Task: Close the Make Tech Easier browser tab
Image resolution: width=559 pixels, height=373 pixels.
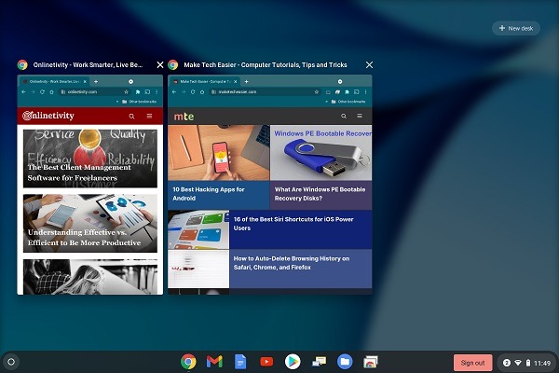Action: pos(236,82)
